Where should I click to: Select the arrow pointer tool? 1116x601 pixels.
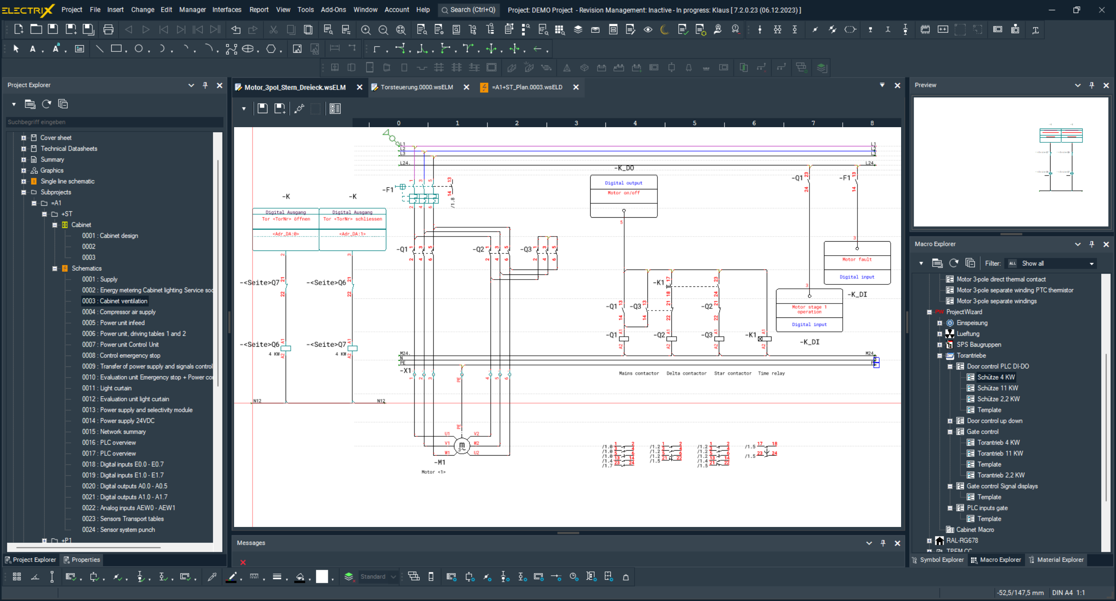click(x=16, y=49)
